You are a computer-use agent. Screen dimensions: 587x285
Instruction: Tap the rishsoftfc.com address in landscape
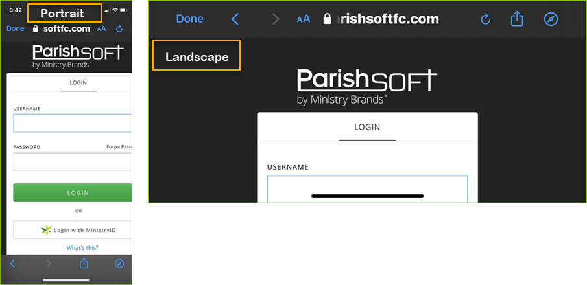point(388,19)
